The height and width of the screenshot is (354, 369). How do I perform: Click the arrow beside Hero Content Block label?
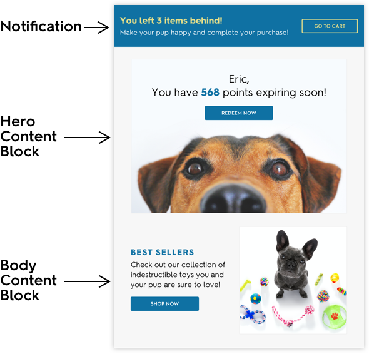[x=88, y=138]
